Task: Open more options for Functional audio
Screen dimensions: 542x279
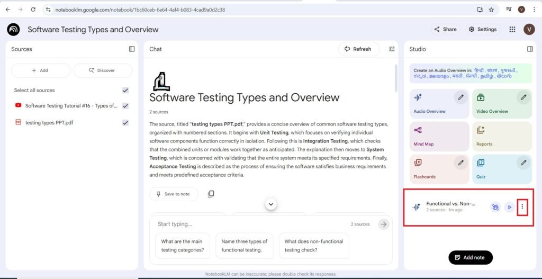Action: point(522,207)
